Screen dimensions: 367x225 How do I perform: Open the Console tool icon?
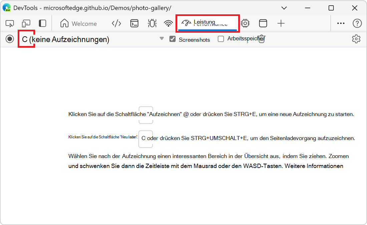[x=134, y=23]
